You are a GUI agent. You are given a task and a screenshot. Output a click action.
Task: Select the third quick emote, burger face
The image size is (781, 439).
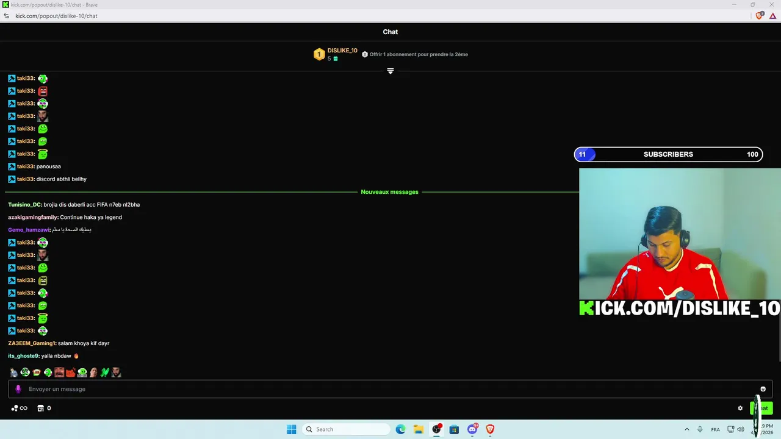coord(37,373)
